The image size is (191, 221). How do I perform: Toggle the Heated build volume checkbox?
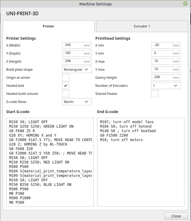pyautogui.click(x=66, y=94)
